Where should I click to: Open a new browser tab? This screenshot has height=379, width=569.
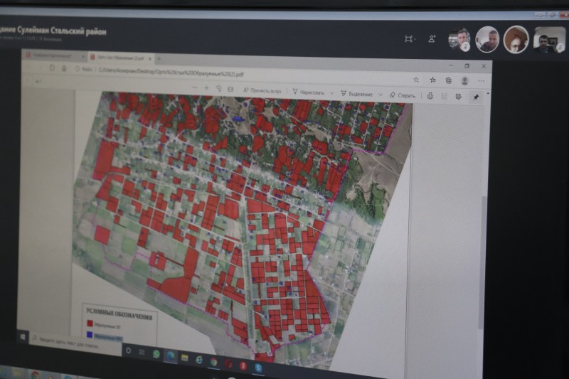click(159, 58)
